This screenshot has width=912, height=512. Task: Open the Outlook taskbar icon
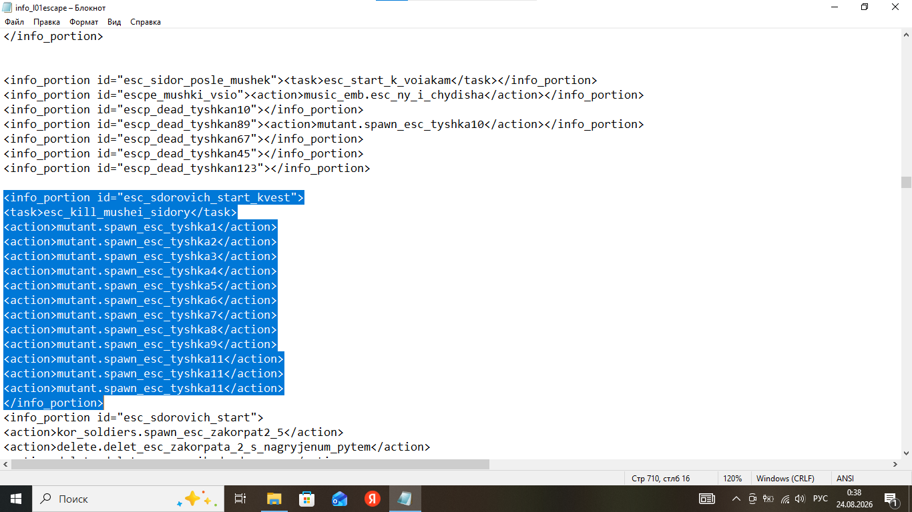(340, 499)
